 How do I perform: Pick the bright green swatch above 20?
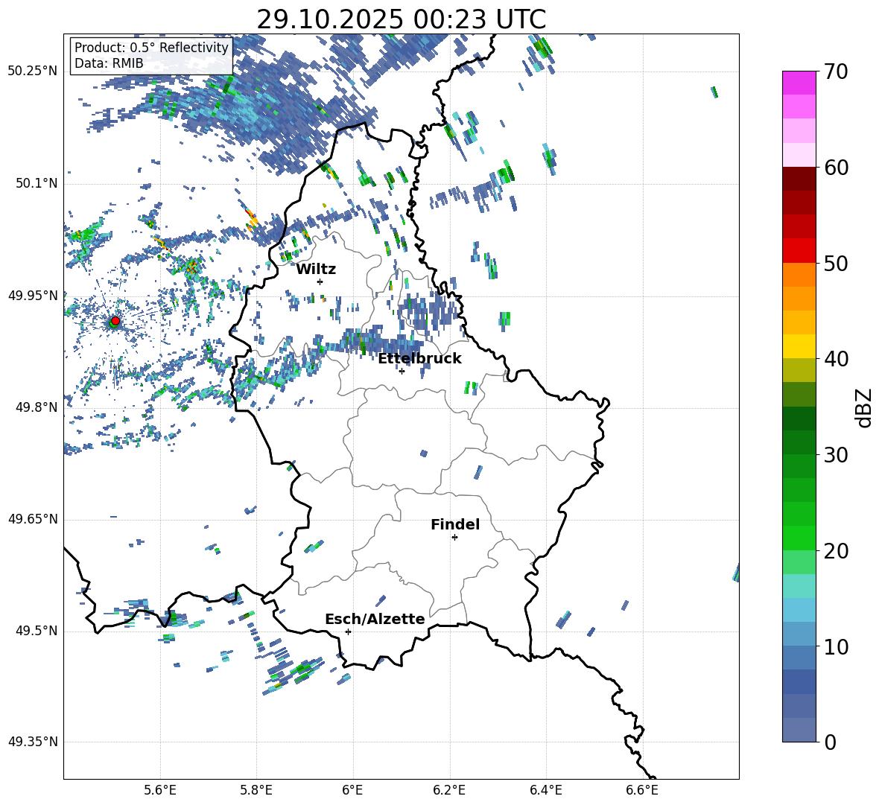[799, 538]
